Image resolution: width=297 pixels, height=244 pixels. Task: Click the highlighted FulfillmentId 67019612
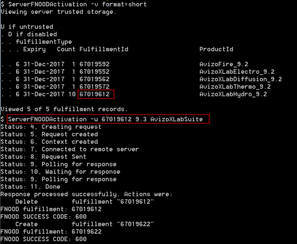95,94
